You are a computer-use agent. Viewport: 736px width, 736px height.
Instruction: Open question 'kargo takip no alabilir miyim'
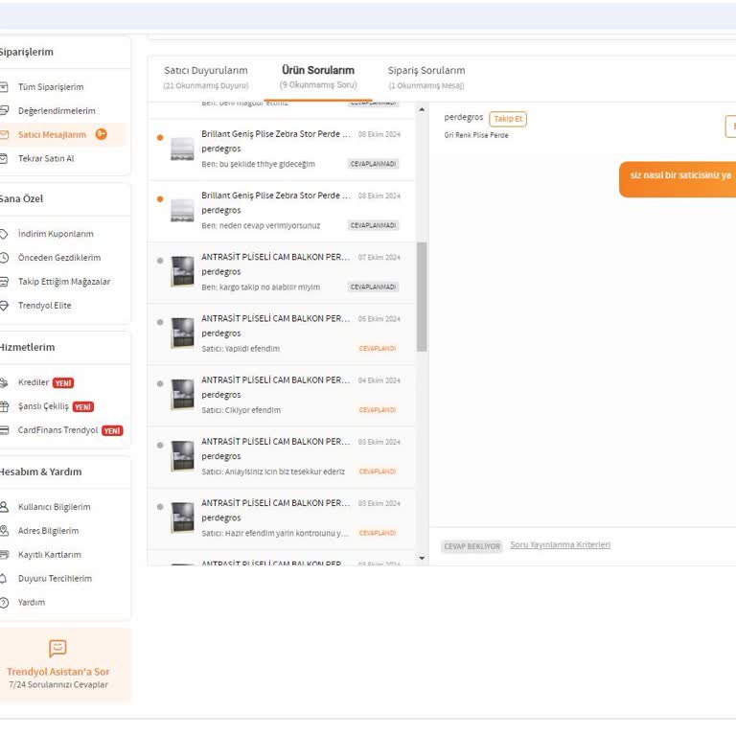point(282,273)
